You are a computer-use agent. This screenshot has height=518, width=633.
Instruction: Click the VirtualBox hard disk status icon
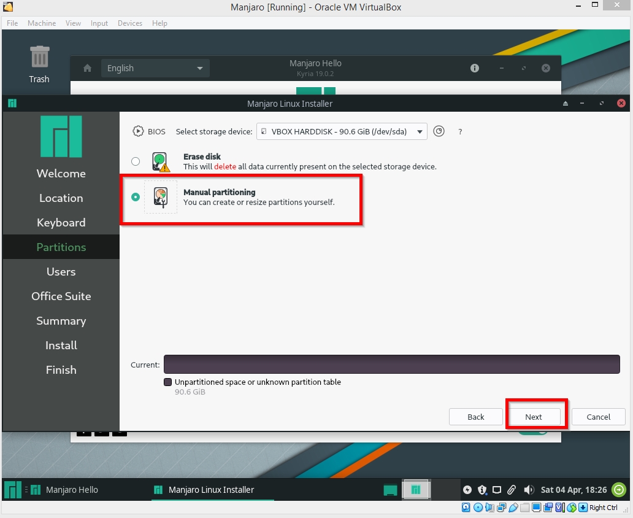pos(466,508)
